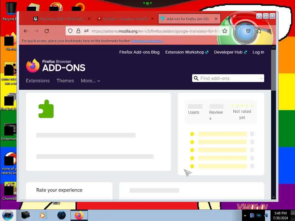
Task: Open the Extensions navigation item
Action: (38, 81)
